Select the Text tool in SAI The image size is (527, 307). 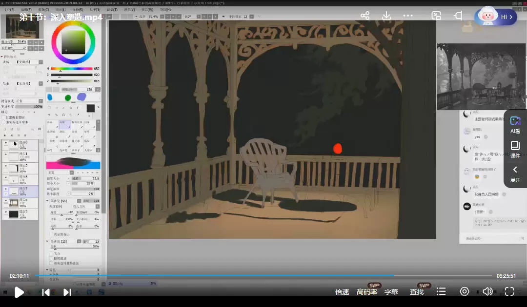78,108
